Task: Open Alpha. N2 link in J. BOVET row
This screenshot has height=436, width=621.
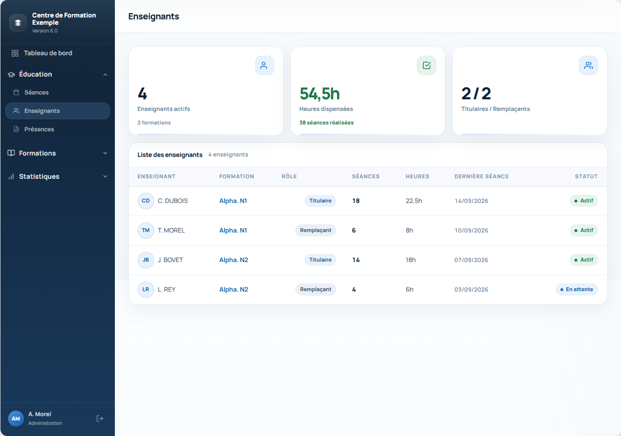Action: (234, 260)
